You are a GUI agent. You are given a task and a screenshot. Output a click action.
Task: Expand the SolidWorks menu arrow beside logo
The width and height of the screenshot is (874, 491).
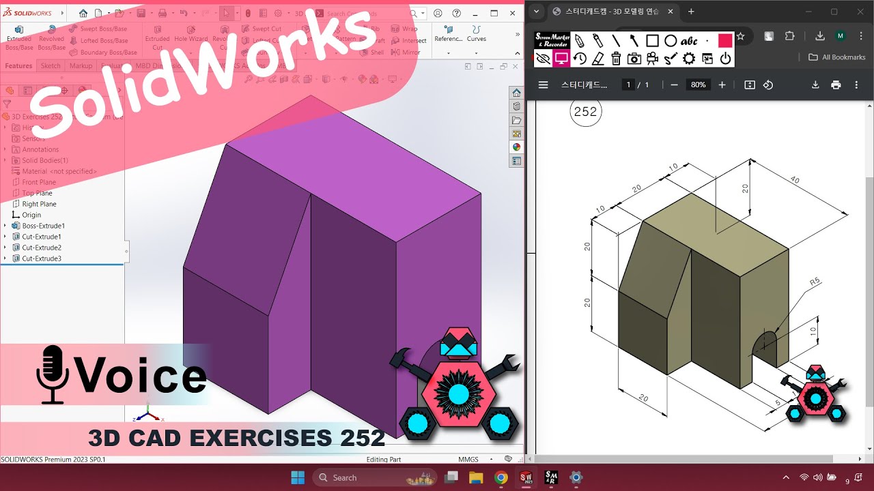(63, 13)
